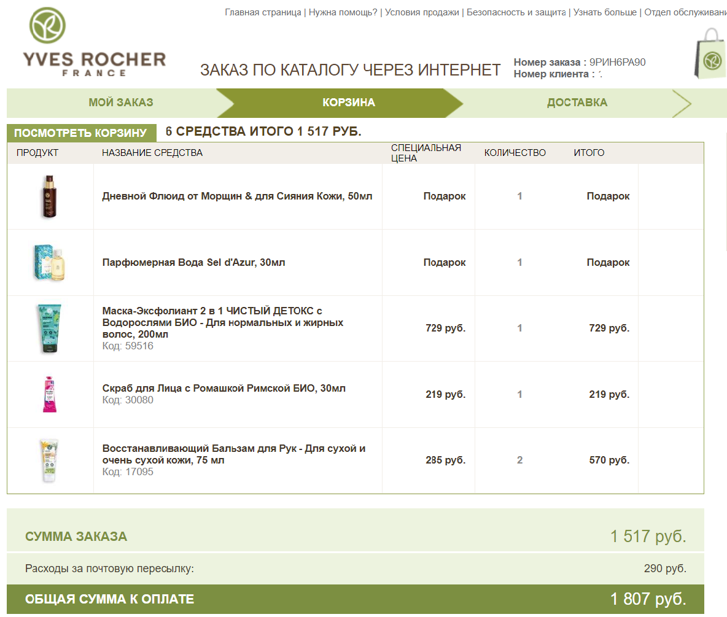Click СУММА ЗАКАЗА amount 1 517 руб.
This screenshot has width=727, height=617.
coord(648,537)
